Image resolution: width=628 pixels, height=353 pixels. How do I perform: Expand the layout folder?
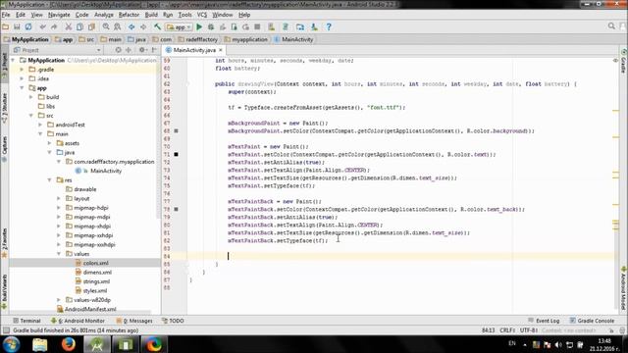pos(59,198)
